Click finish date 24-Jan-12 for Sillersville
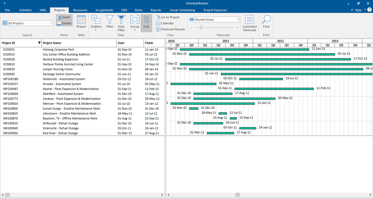This screenshot has width=373, height=199. point(265,127)
